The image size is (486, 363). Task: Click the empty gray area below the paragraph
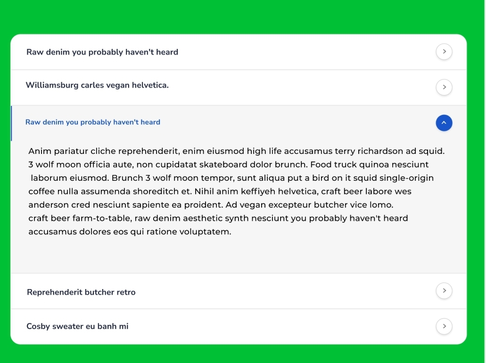[x=236, y=257]
